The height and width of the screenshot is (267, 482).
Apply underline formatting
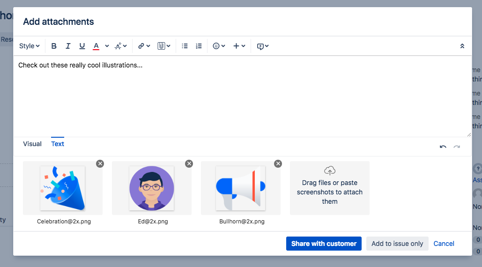coord(82,46)
